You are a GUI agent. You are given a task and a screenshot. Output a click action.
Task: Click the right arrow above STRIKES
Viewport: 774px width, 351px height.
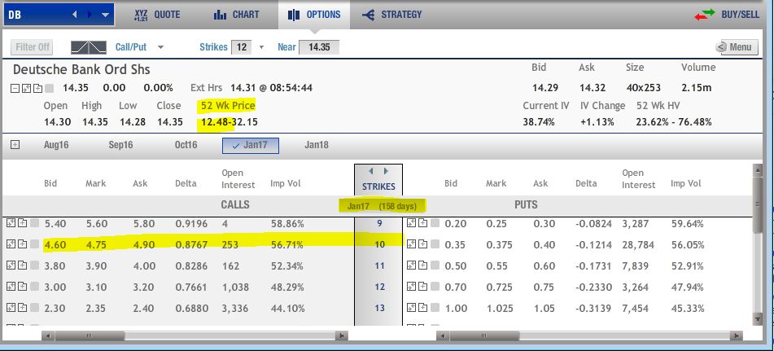click(386, 171)
